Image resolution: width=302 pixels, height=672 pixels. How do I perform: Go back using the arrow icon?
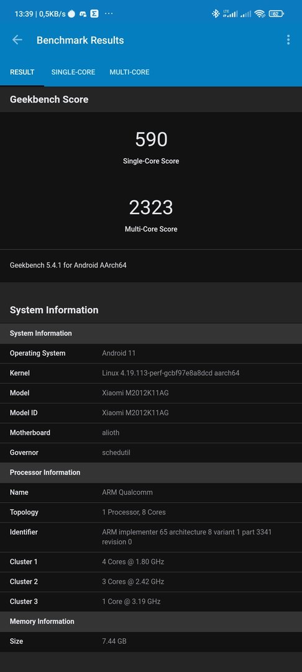[x=17, y=40]
